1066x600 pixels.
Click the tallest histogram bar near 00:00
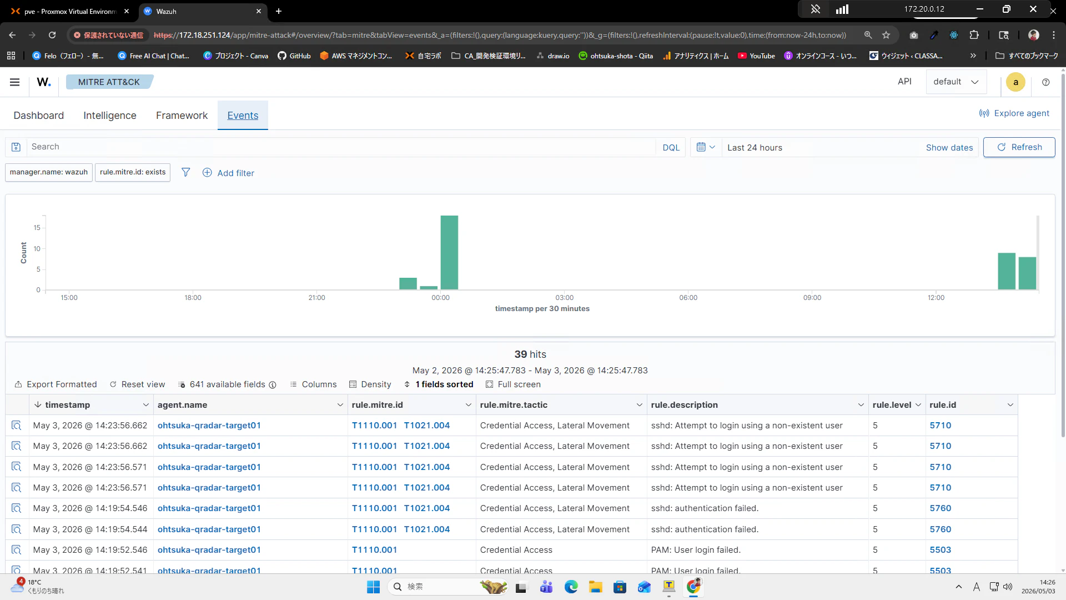[x=449, y=252]
